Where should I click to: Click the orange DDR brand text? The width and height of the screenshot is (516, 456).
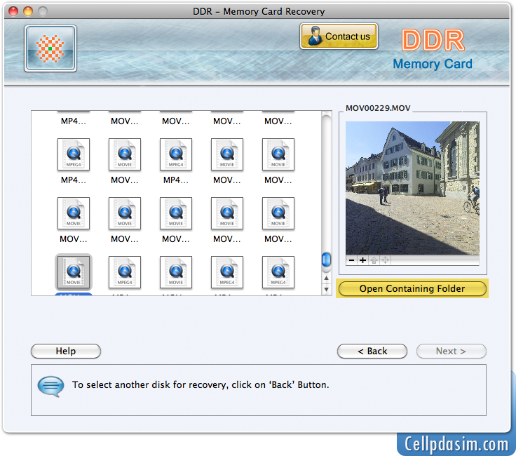[433, 40]
